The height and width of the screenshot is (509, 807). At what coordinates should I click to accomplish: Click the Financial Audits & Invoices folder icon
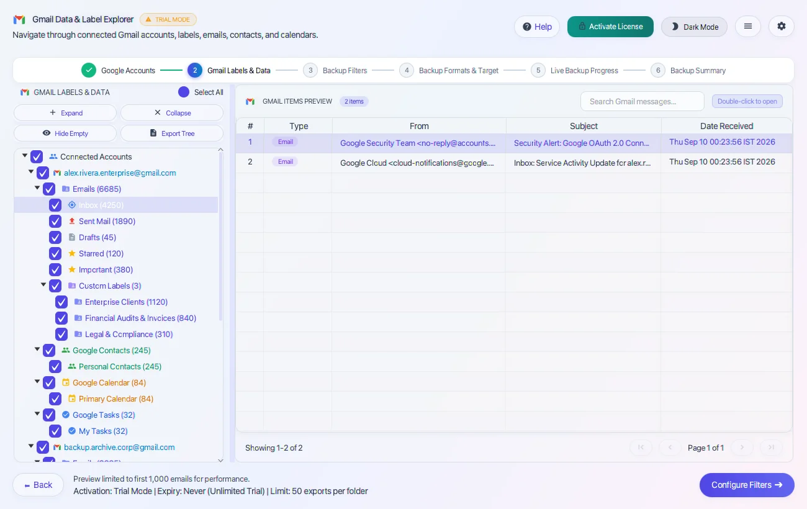click(x=78, y=318)
